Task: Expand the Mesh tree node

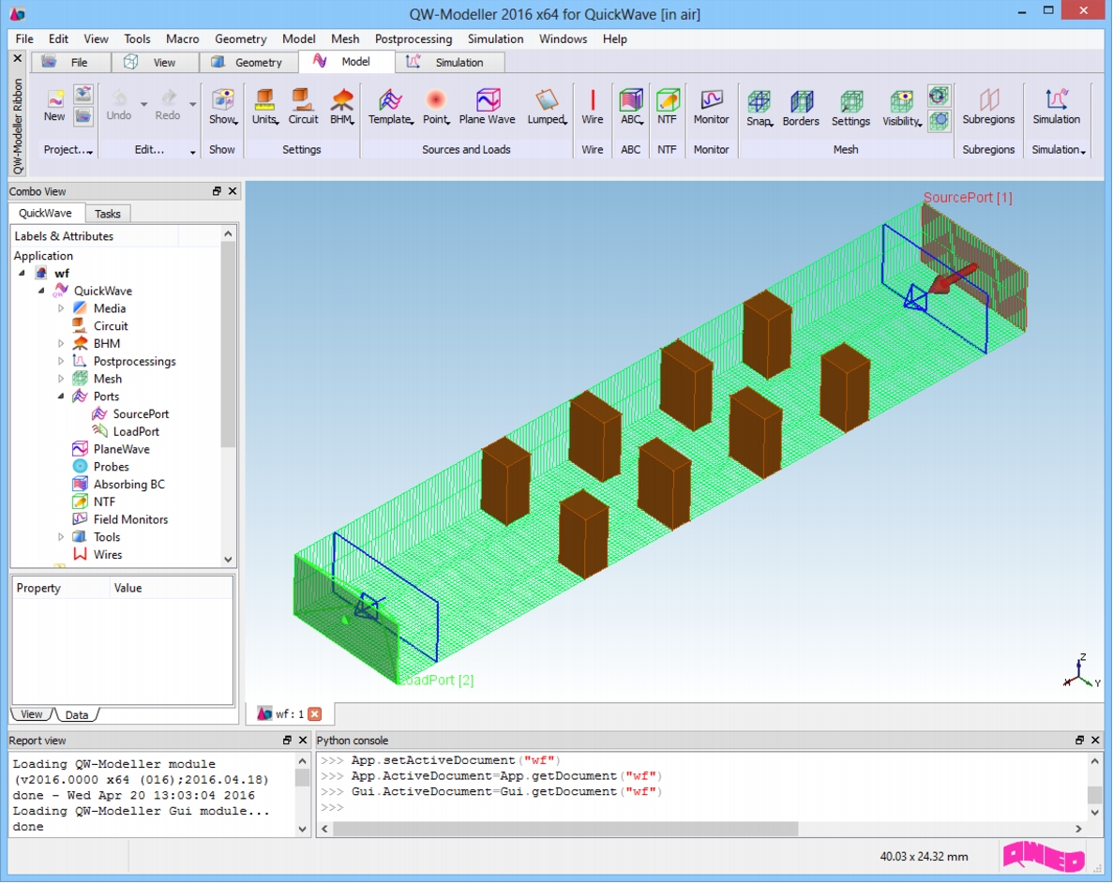Action: tap(60, 379)
